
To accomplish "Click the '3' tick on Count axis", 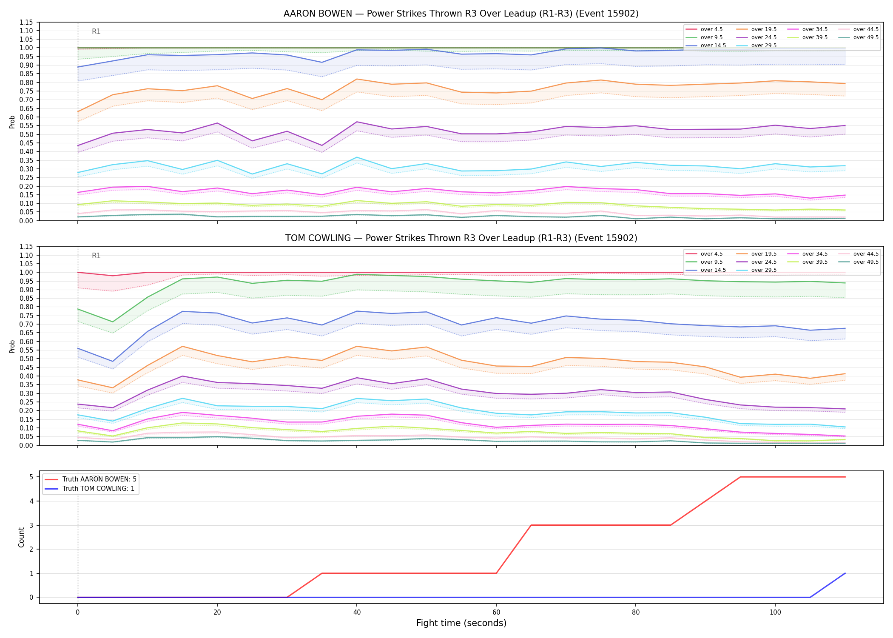I will pos(31,525).
